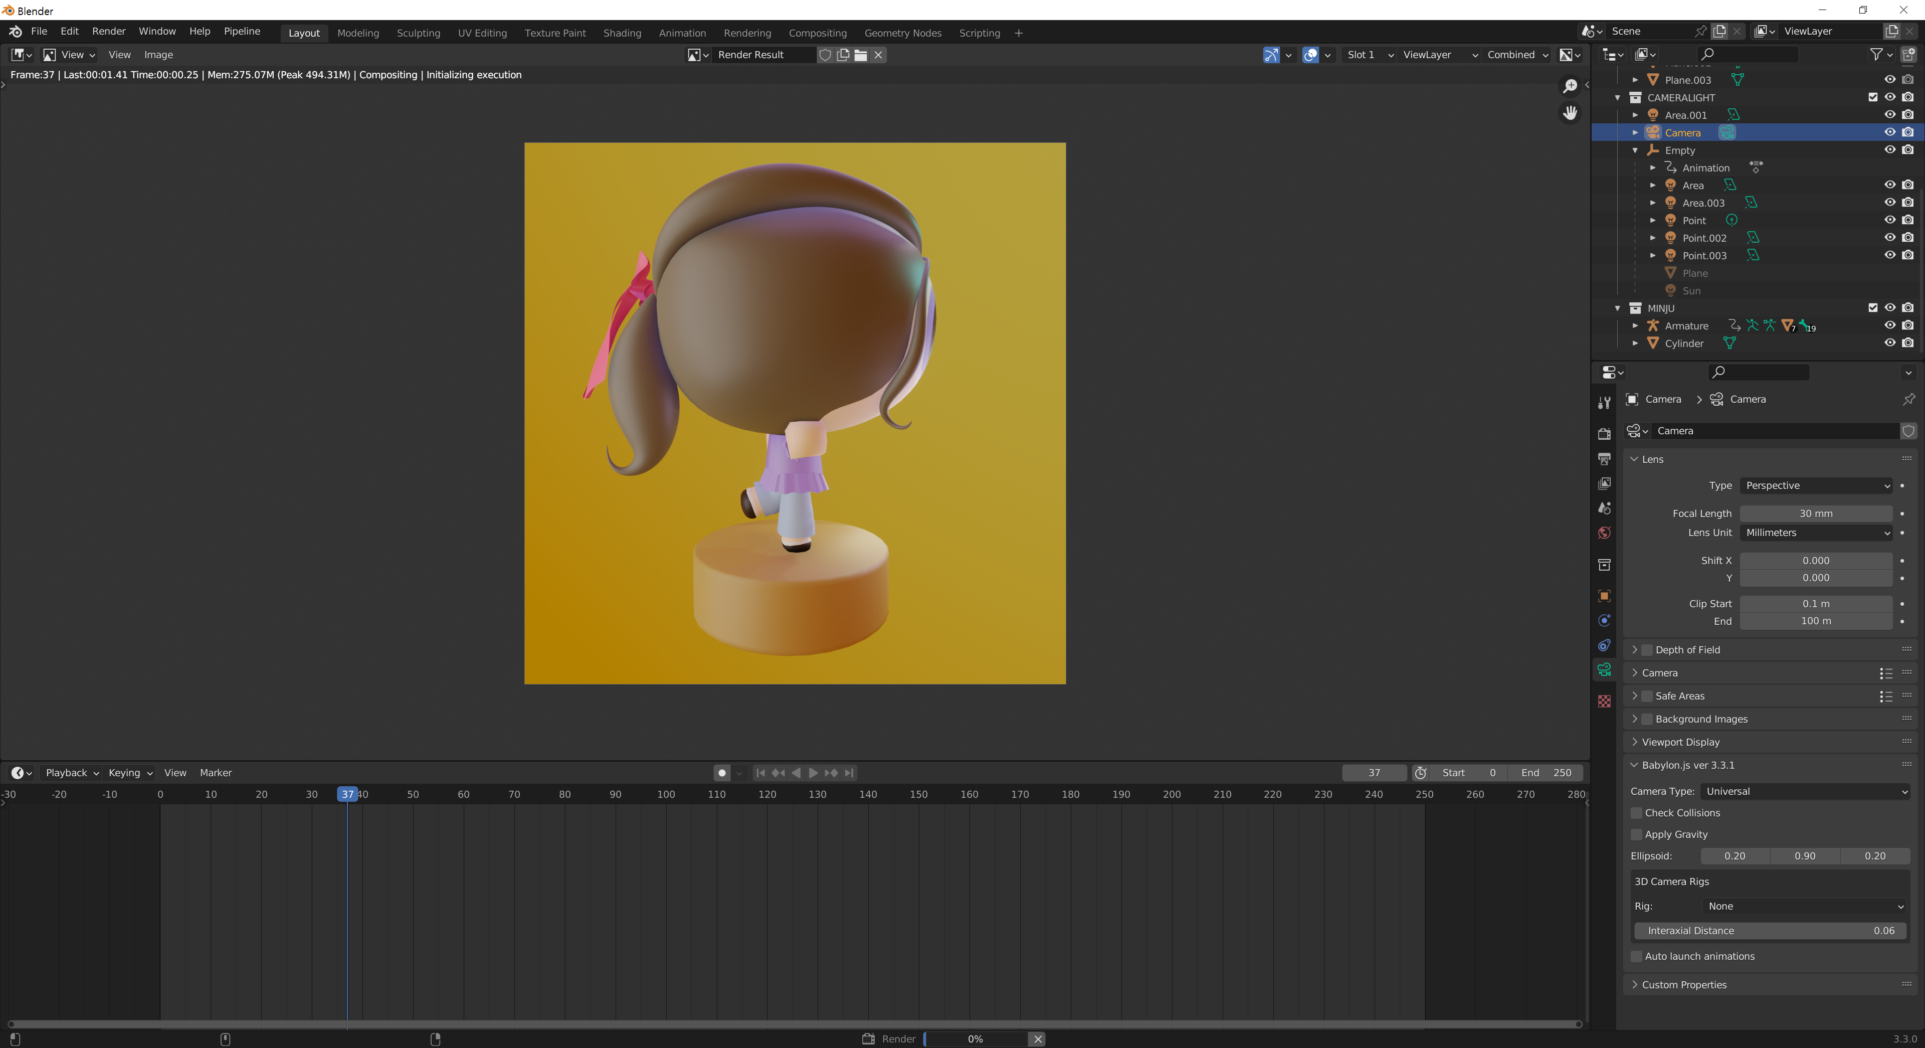Open the Keying menu in timeline
The width and height of the screenshot is (1925, 1048).
click(x=130, y=773)
